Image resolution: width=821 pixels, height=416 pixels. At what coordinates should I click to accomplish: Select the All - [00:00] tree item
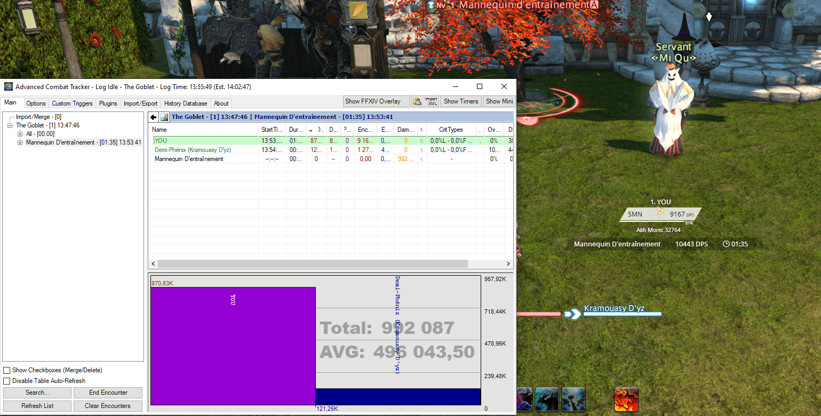40,134
